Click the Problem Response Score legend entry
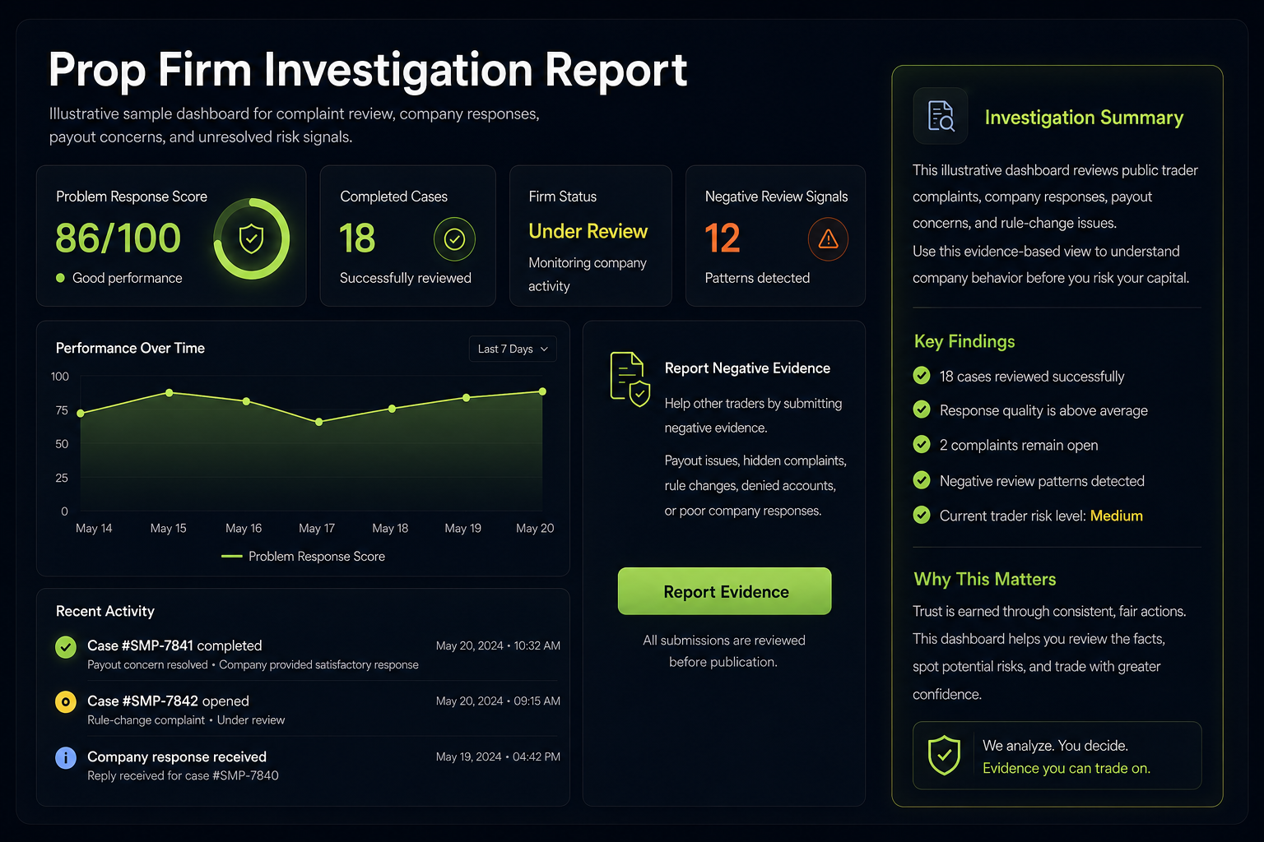Image resolution: width=1264 pixels, height=842 pixels. pyautogui.click(x=304, y=557)
